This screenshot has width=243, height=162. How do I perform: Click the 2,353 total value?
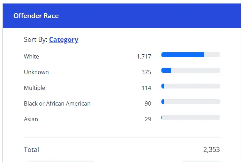point(212,150)
